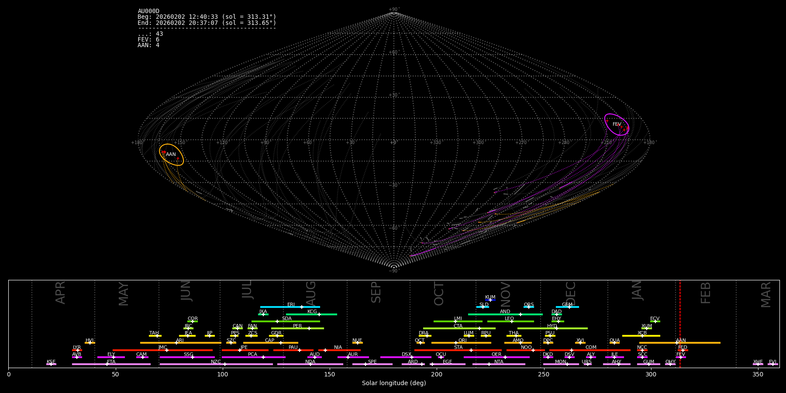The width and height of the screenshot is (786, 393).
Task: Select the QUA shower label
Action: click(614, 341)
